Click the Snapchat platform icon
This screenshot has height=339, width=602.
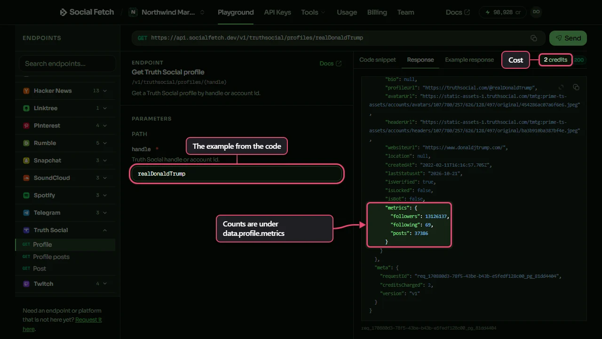[26, 161]
